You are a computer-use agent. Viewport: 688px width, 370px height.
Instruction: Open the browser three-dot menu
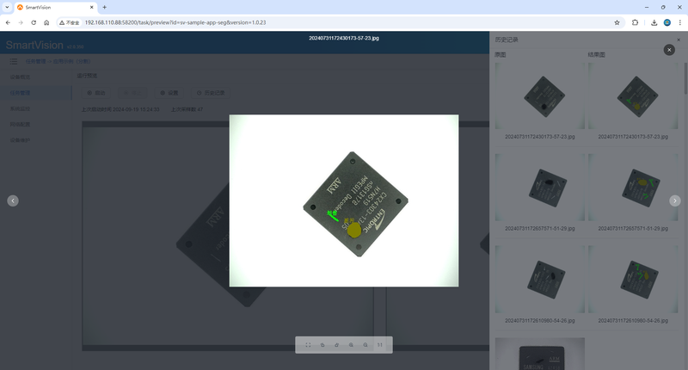coord(680,22)
